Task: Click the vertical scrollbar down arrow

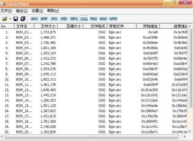Action: (190, 132)
